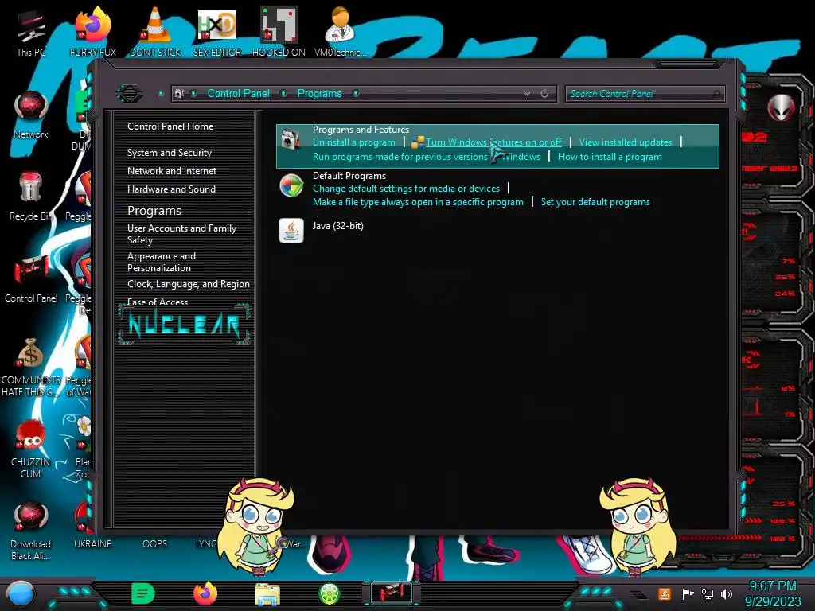Click the Java tray icon
The image size is (815, 611).
tap(665, 593)
